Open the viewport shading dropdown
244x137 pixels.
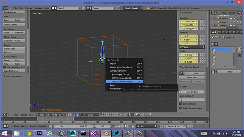[57, 115]
